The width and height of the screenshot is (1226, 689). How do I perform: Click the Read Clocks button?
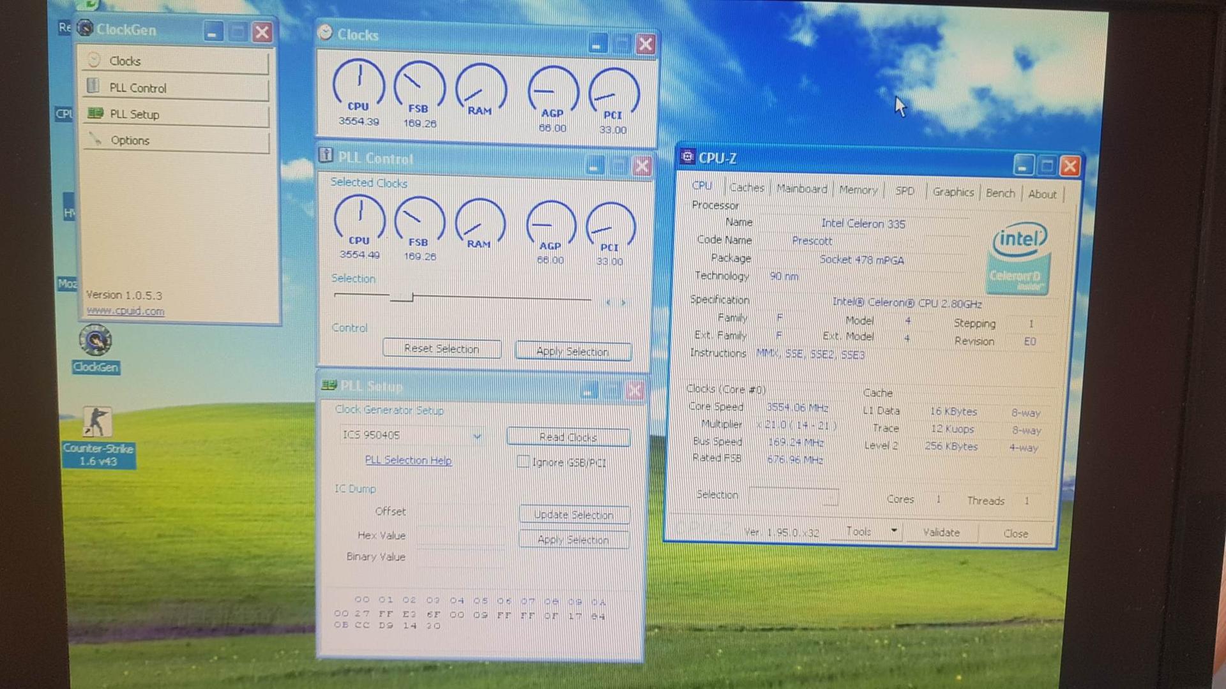point(568,437)
